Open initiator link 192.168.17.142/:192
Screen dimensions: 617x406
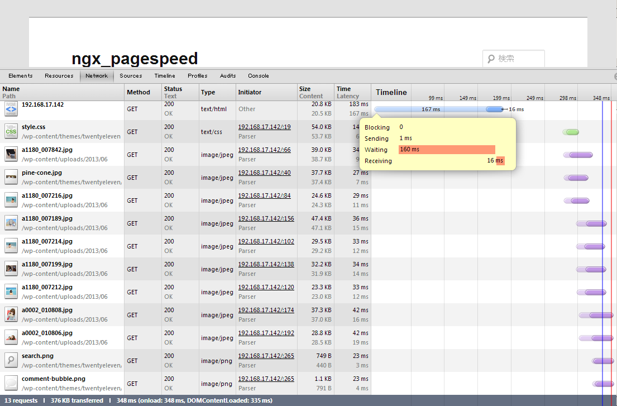266,332
